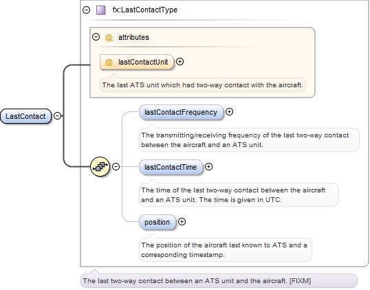The width and height of the screenshot is (370, 290).
Task: Click the lastContactUnit ATS unit description
Action: (202, 85)
